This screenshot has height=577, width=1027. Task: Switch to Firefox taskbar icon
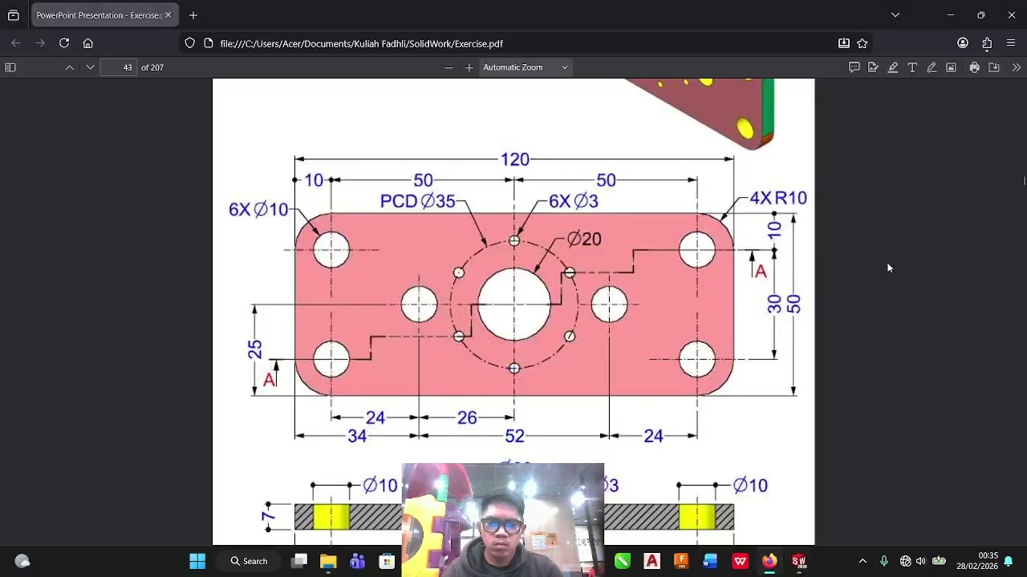click(769, 561)
